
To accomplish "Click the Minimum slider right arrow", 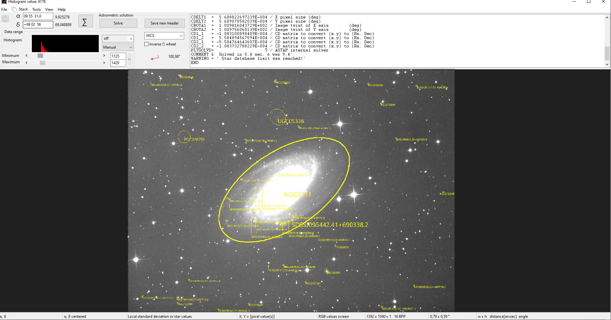I will [x=104, y=56].
